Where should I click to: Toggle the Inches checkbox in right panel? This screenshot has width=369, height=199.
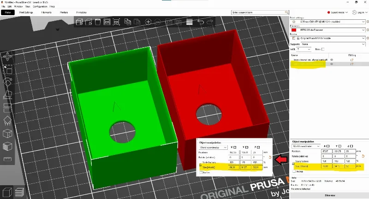tap(294, 171)
